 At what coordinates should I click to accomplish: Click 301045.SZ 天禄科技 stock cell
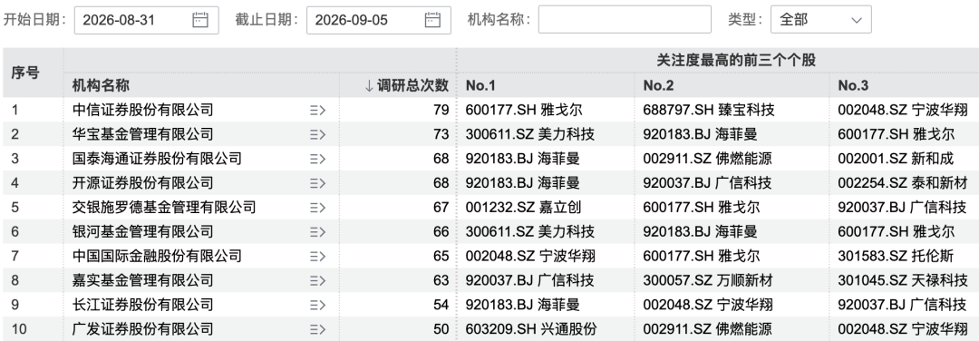(902, 281)
